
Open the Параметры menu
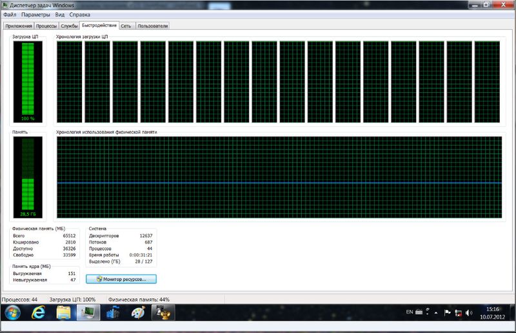coord(35,15)
